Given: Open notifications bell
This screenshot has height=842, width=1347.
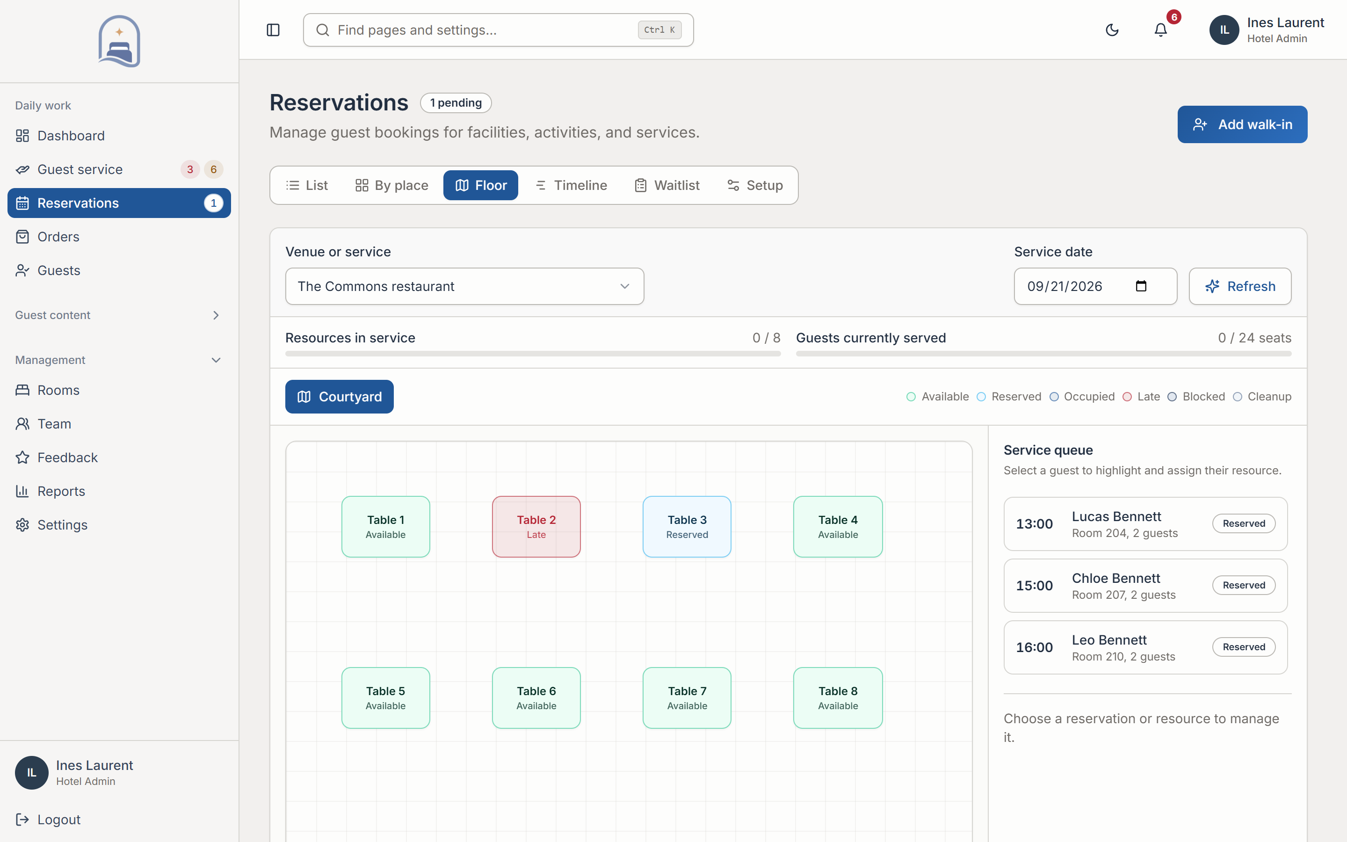Looking at the screenshot, I should click(1160, 30).
